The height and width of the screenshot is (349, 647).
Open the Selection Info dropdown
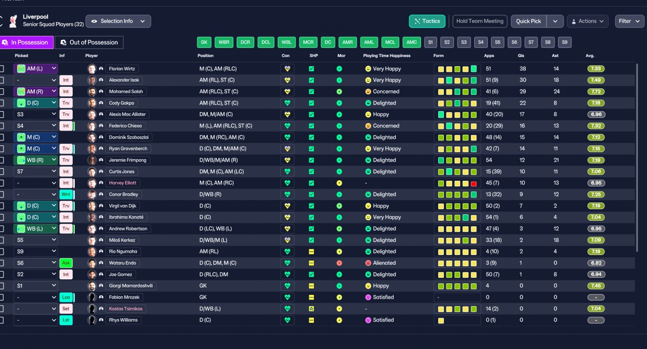(118, 21)
